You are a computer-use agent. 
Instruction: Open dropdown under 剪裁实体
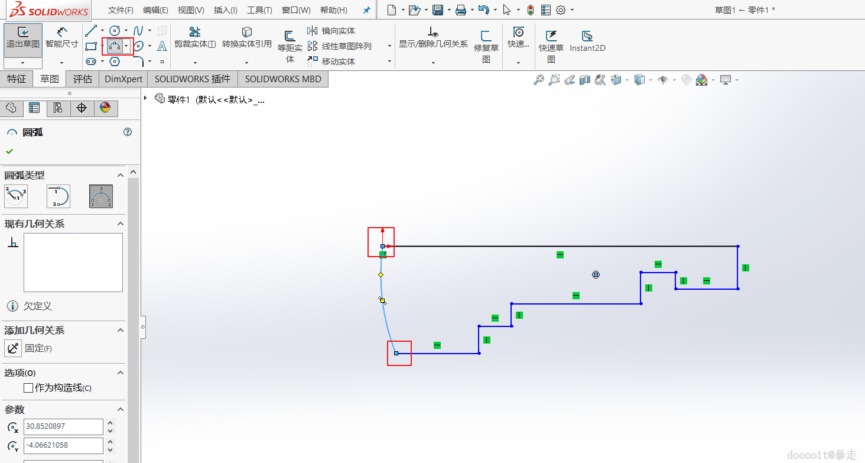coord(195,63)
